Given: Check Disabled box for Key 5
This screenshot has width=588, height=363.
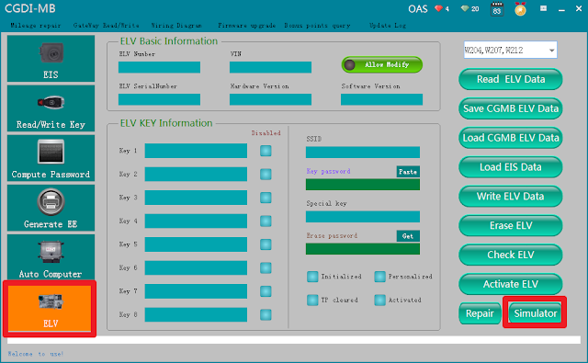Looking at the screenshot, I should coord(266,244).
